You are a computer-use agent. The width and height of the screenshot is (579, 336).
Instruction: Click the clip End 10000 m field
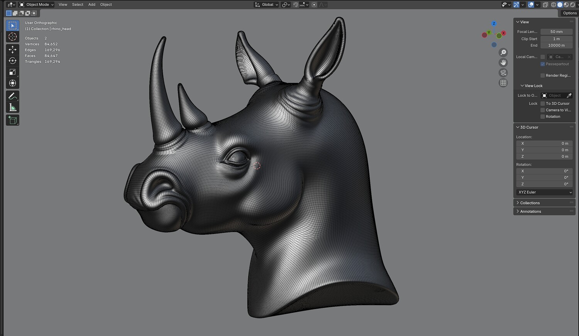pyautogui.click(x=556, y=45)
